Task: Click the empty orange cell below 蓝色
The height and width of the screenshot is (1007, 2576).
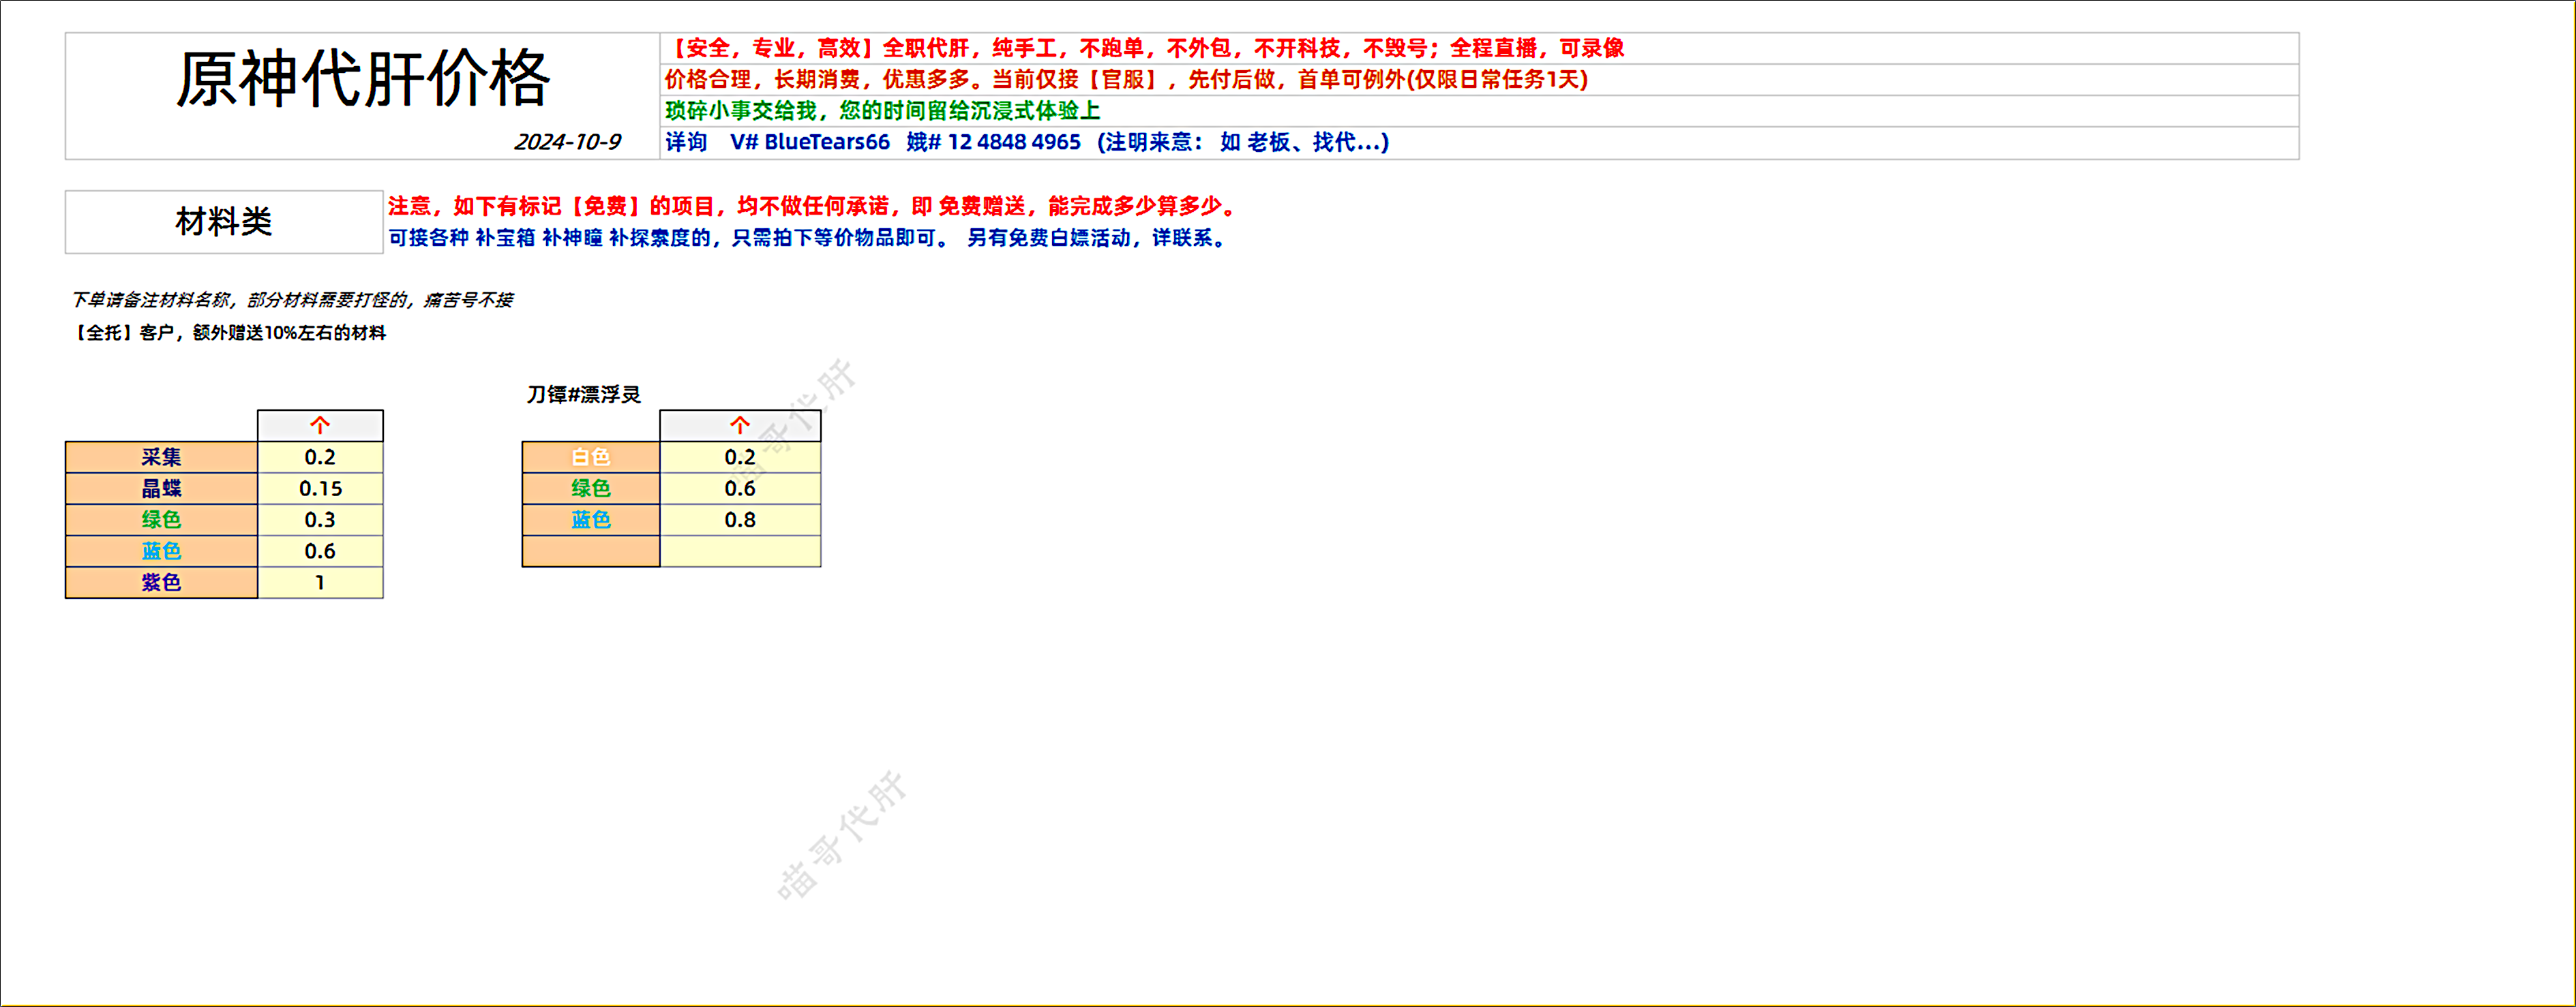Action: click(590, 551)
